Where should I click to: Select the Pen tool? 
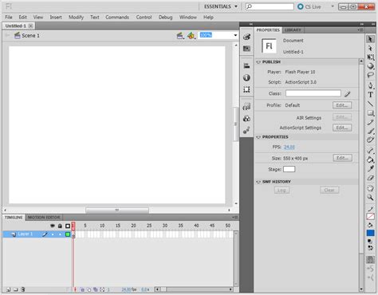point(370,85)
